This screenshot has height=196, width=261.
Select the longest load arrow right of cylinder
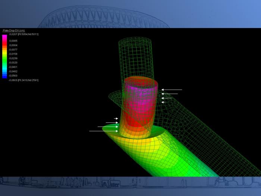pos(172,90)
